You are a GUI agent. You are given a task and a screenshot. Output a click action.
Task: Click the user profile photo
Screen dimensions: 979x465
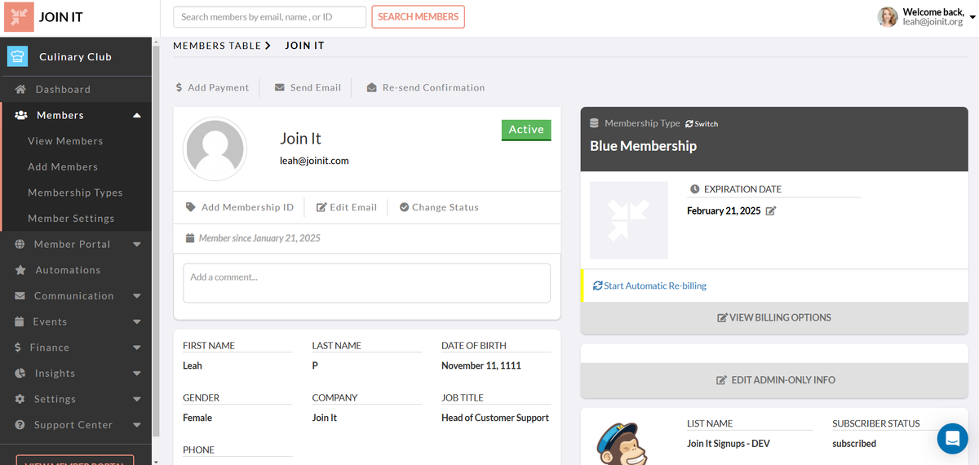888,16
